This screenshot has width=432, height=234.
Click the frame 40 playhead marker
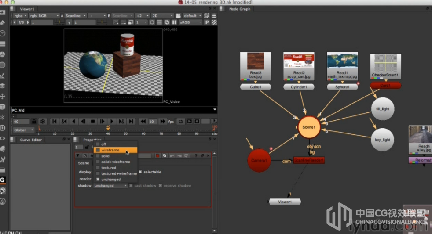point(108,128)
